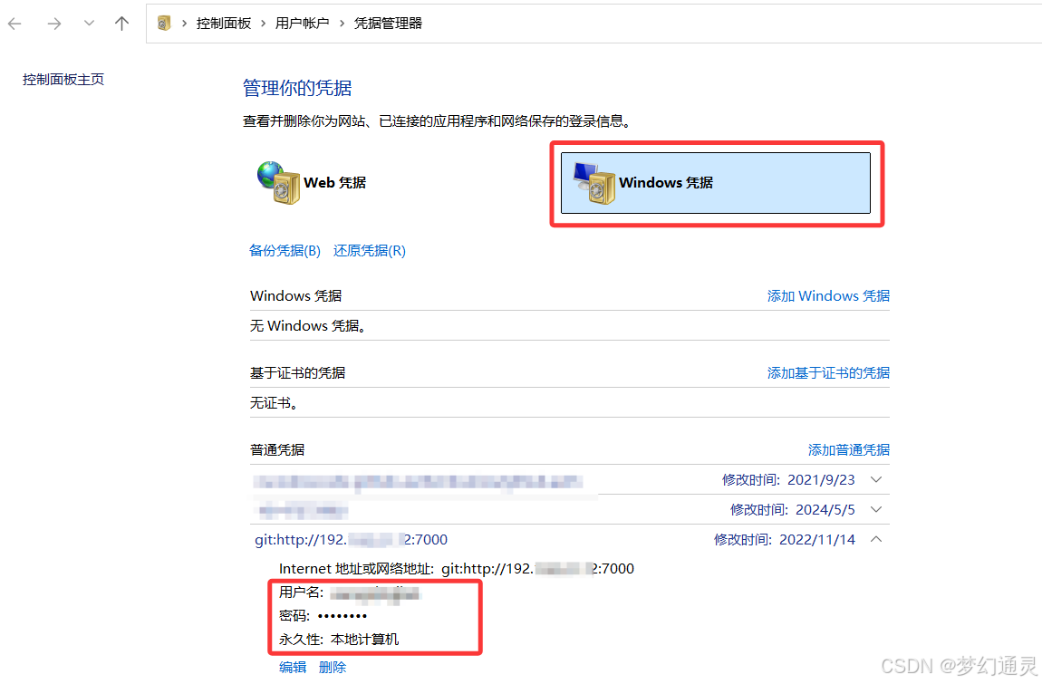The height and width of the screenshot is (684, 1042).
Task: Click 修改时间: 2024/5/5 text
Action: pyautogui.click(x=792, y=510)
